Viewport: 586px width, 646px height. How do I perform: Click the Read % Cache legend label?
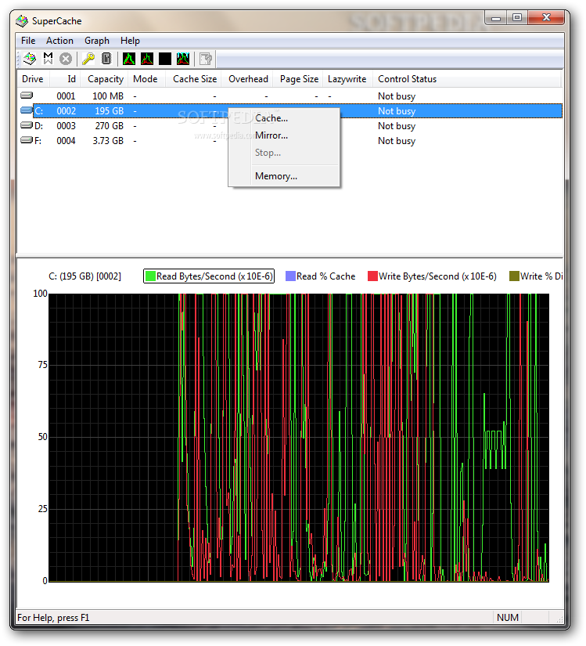pos(325,276)
